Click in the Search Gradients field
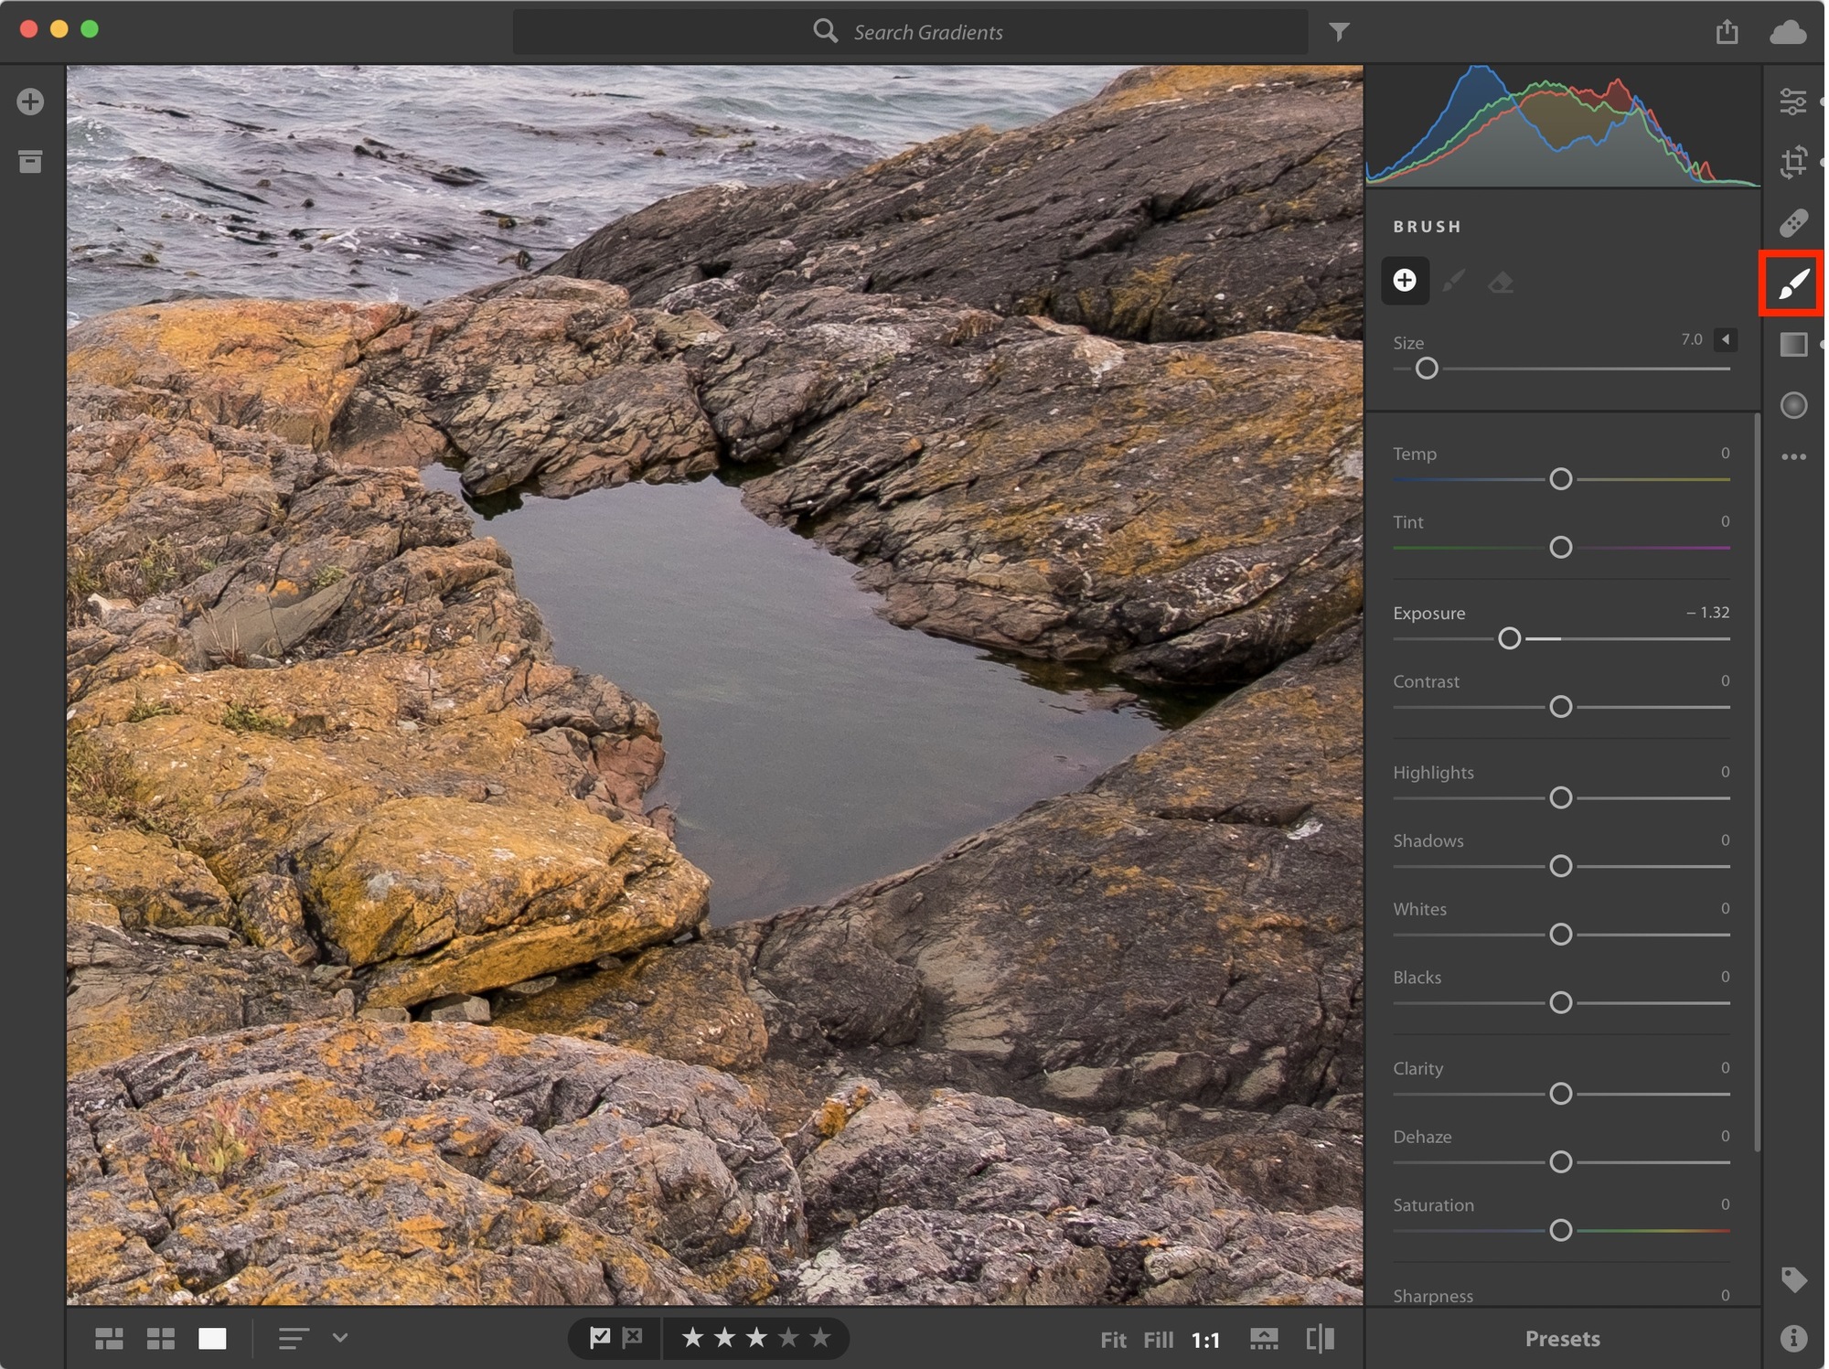Viewport: 1829px width, 1369px height. 912,32
